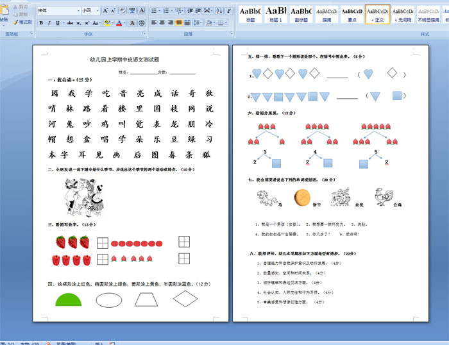
Task: Click the paragraph shading paint bucket
Action: (208, 22)
